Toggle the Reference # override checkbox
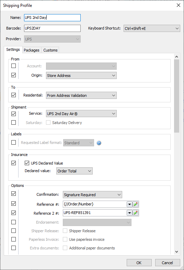The height and width of the screenshot is (270, 184). [13, 204]
